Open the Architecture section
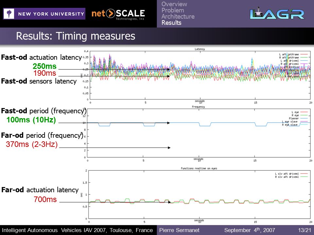Image resolution: width=314 pixels, height=235 pixels. (178, 16)
